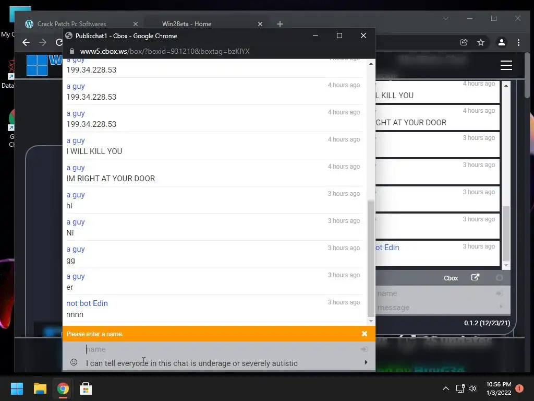Click scroll down arrow of embedded chat
The width and height of the screenshot is (534, 401).
(x=506, y=265)
